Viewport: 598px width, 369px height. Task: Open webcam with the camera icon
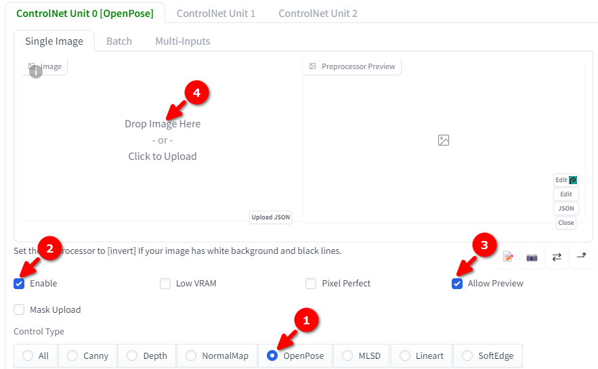coord(532,257)
